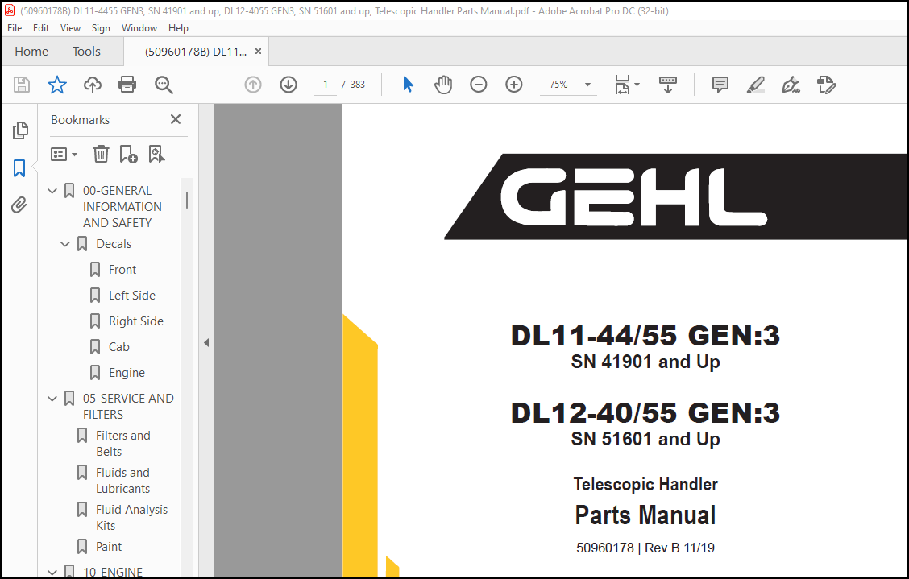Close the Bookmarks panel

176,119
